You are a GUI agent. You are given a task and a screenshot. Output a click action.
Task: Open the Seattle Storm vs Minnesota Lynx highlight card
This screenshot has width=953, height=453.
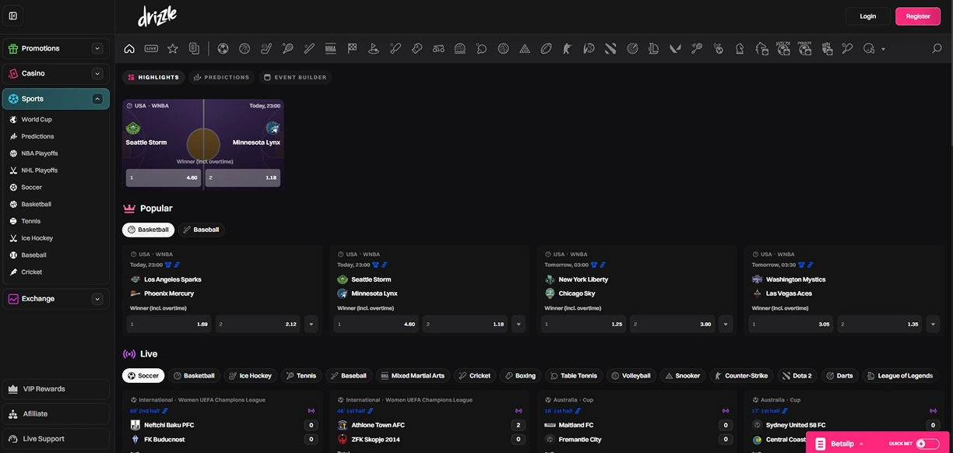click(202, 144)
